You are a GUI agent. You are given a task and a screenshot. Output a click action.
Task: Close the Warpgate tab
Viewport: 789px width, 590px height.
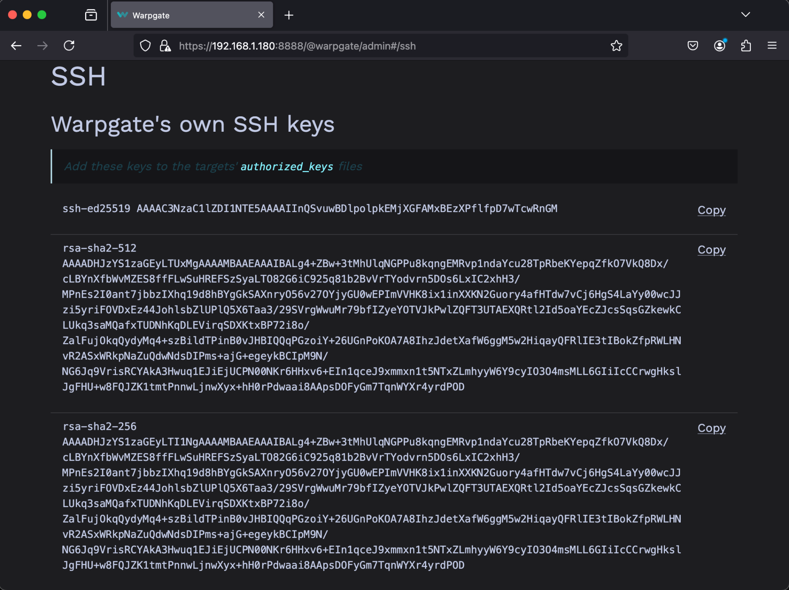pos(262,15)
